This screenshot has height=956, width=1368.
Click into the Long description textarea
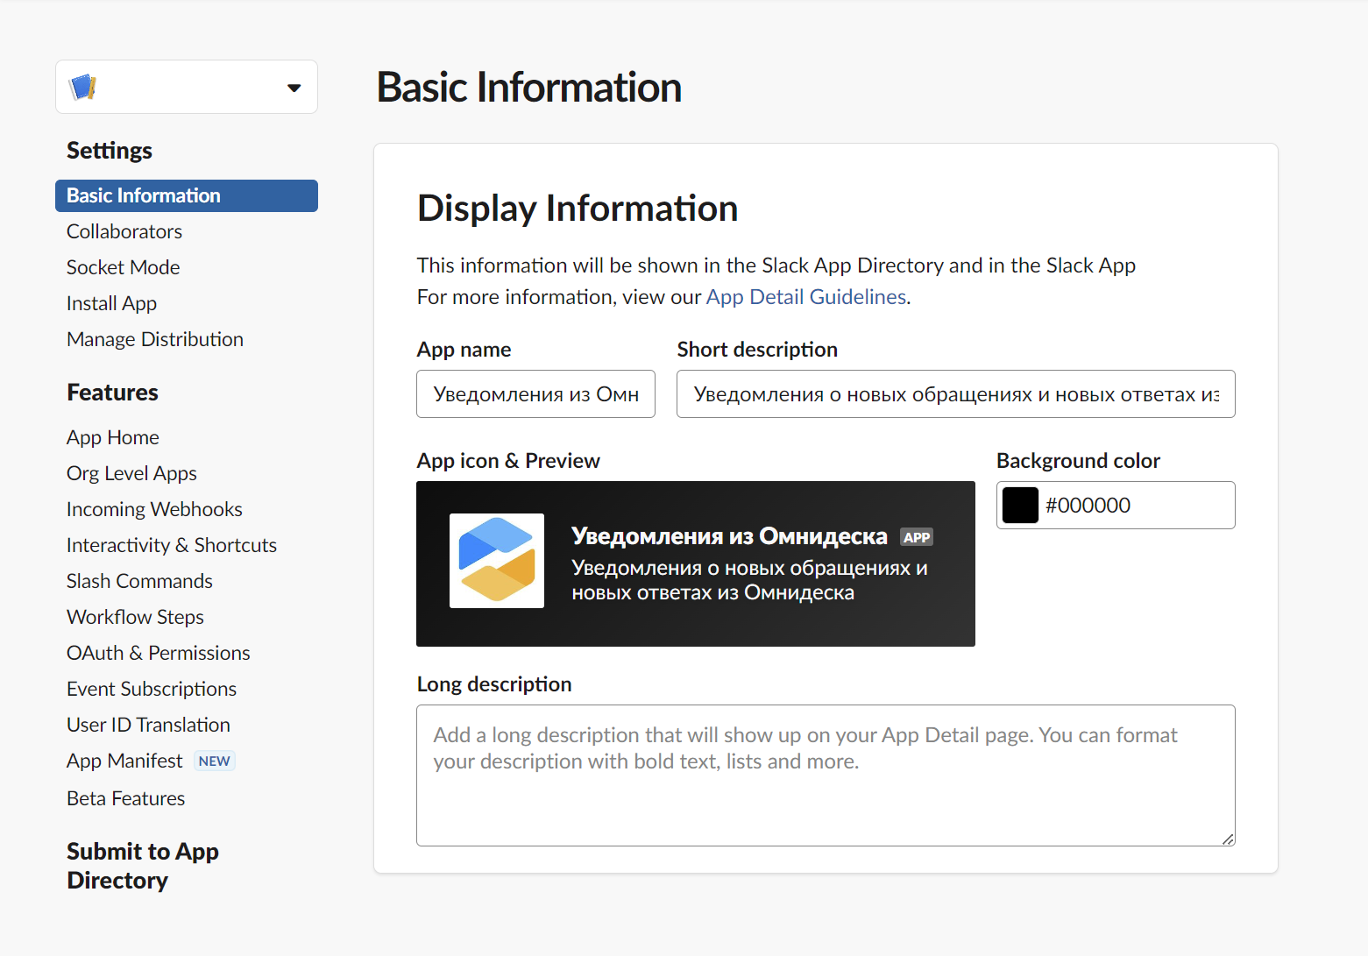826,775
